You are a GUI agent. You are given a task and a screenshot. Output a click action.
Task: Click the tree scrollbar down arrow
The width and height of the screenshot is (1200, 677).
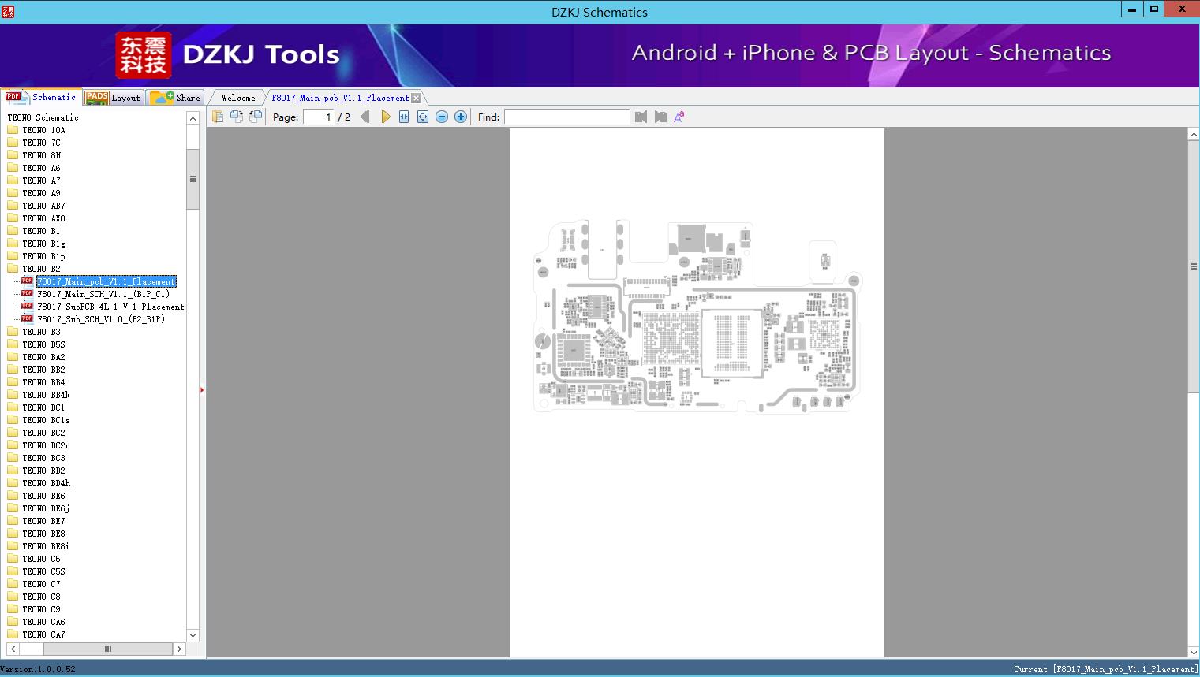pos(193,635)
